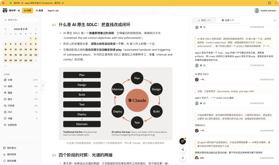The width and height of the screenshot is (279, 165).
Task: Open 全部标签 all tags
Action: pyautogui.click(x=20, y=125)
